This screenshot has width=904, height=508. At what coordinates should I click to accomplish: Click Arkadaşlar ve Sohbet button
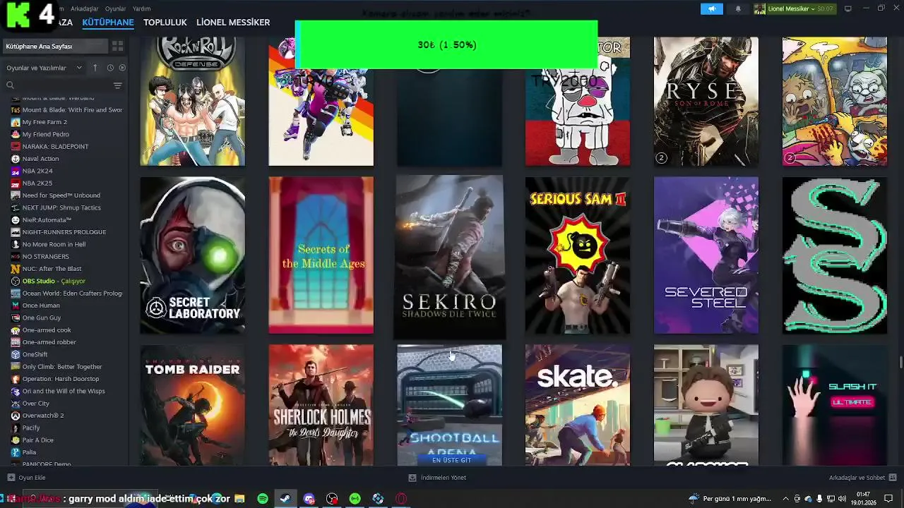(857, 478)
